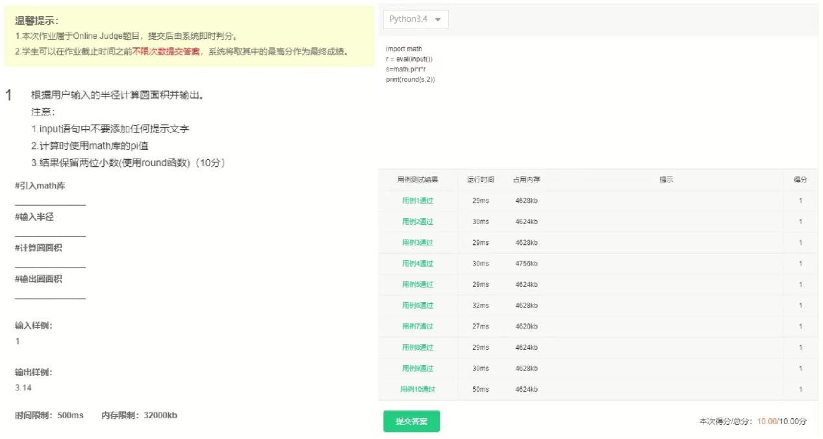
Task: Click the 占用内存 column header
Action: tap(526, 179)
